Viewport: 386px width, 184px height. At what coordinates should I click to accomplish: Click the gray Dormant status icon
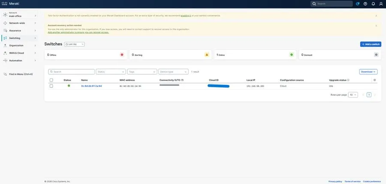[x=376, y=54]
